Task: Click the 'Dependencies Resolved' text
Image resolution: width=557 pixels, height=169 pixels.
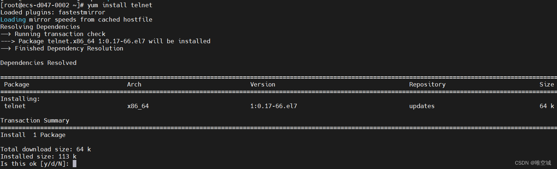Action: point(38,63)
